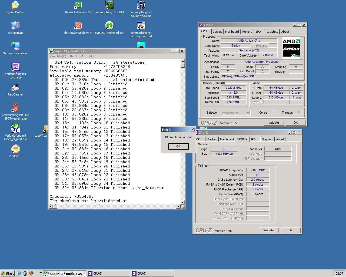Run the hexus_pifast.bat shortcut icon

141,25
